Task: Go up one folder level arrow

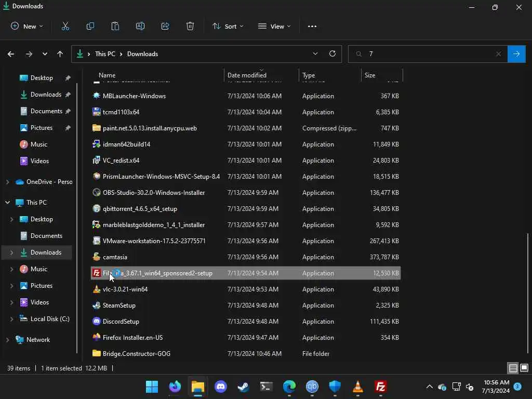Action: pos(60,54)
